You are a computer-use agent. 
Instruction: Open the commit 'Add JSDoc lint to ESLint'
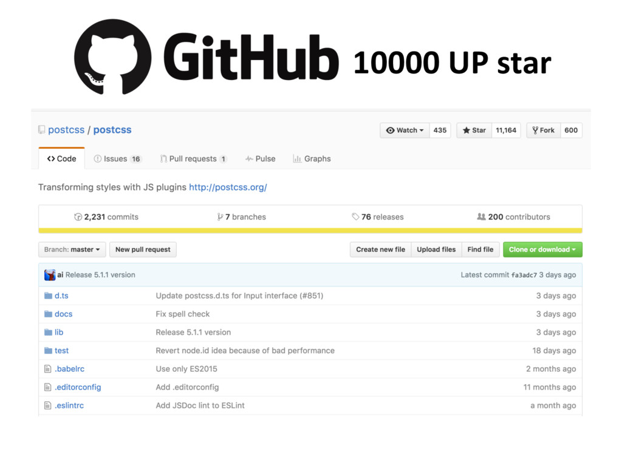(x=200, y=405)
